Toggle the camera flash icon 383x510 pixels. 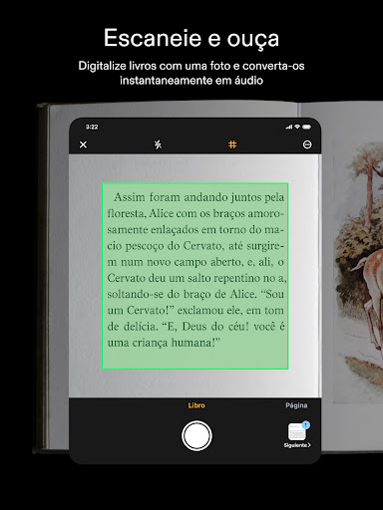pos(158,144)
